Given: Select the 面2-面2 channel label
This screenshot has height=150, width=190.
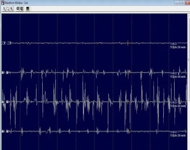Looking at the screenshot, I should 5,102.
